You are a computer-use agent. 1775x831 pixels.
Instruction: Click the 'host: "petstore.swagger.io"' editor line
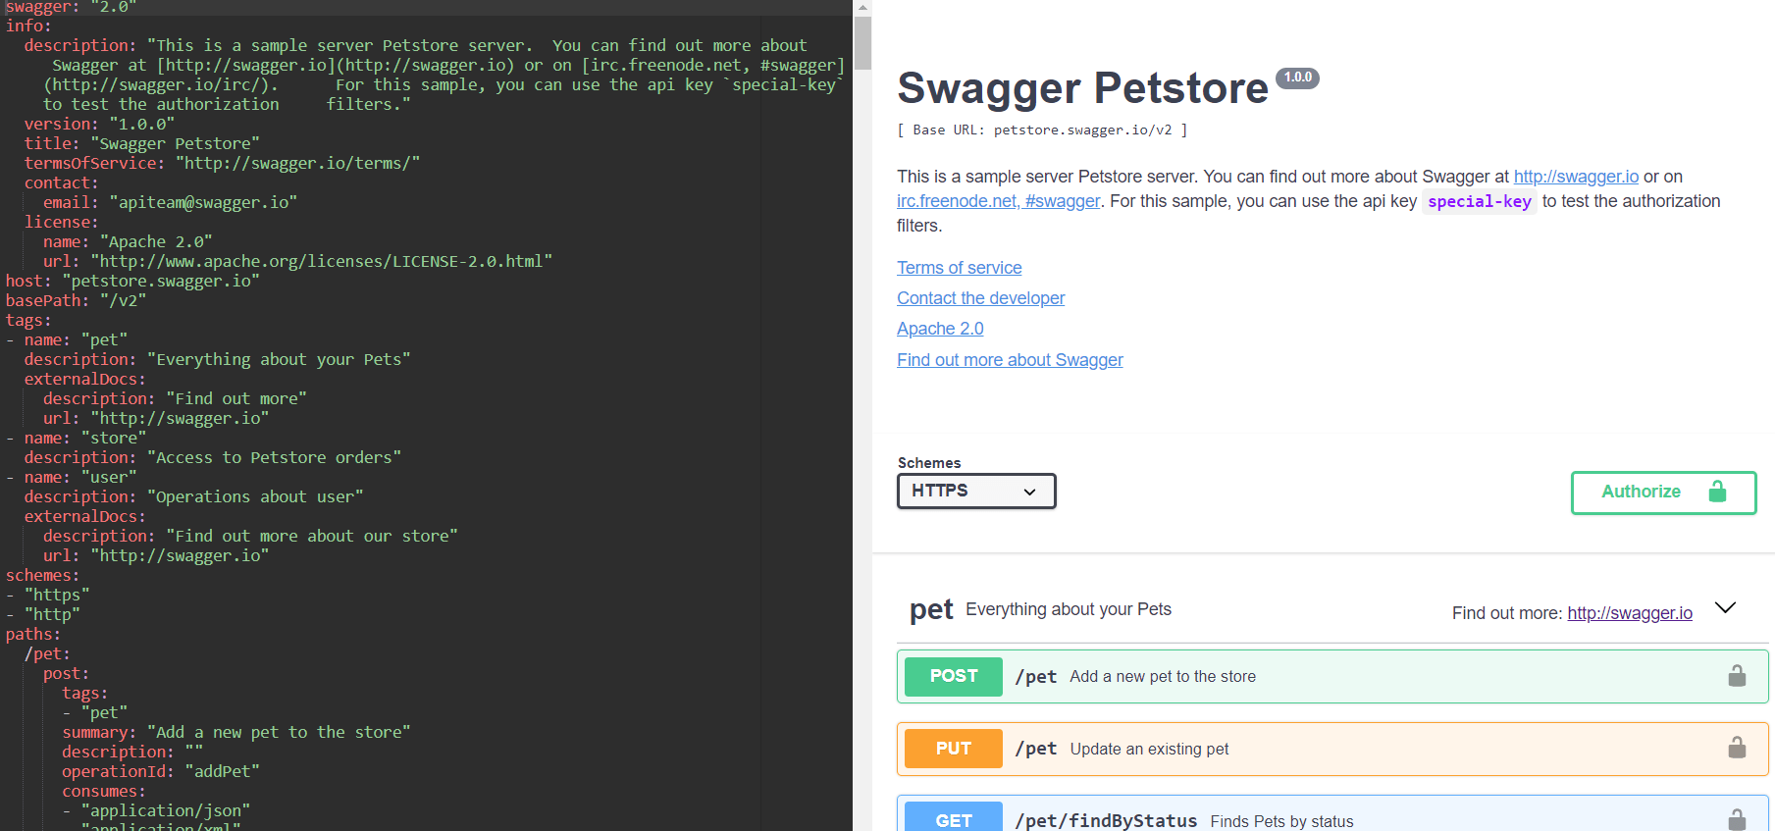click(x=132, y=281)
